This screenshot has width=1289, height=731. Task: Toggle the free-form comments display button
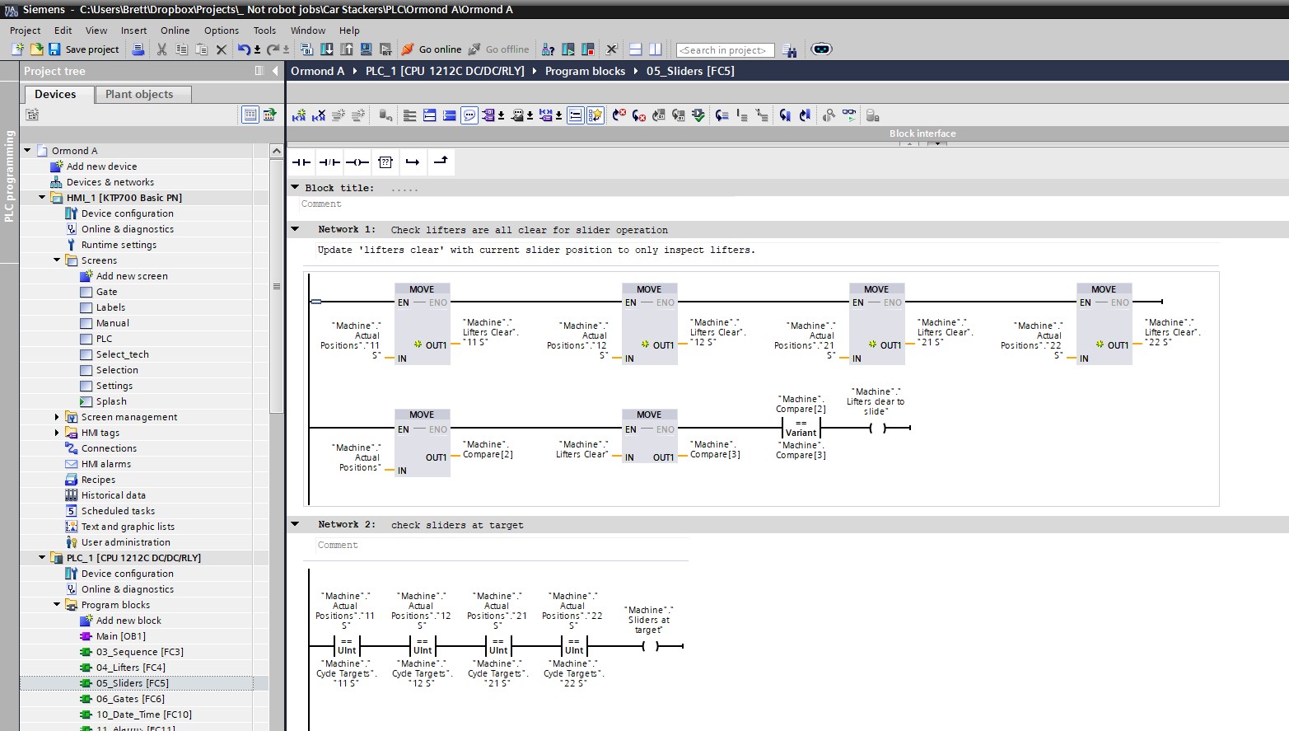pyautogui.click(x=469, y=115)
